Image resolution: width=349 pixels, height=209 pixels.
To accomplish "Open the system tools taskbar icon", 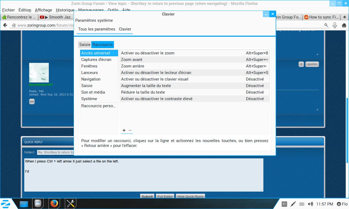I will (71, 204).
